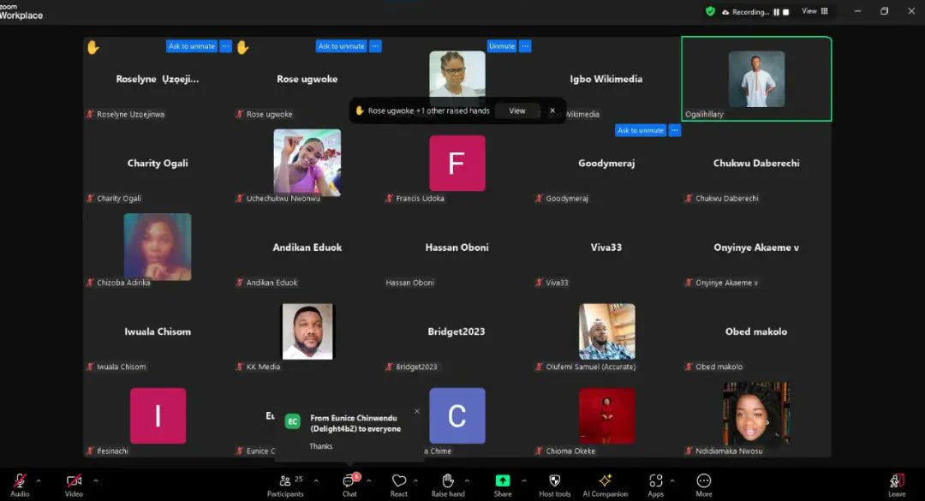Click the Goodymeraj name tile
Screen dimensions: 925x501
coord(606,164)
